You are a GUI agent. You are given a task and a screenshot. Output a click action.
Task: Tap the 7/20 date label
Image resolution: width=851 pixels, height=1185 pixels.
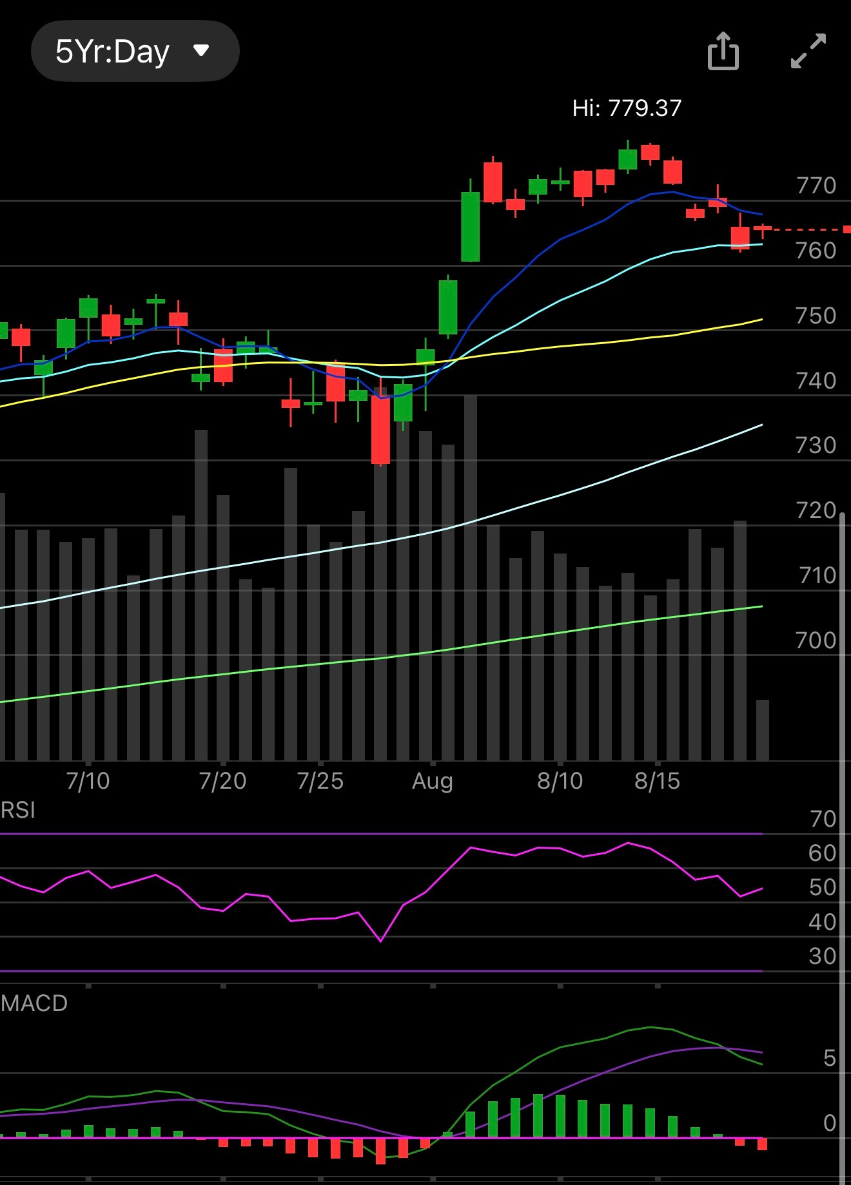[223, 781]
